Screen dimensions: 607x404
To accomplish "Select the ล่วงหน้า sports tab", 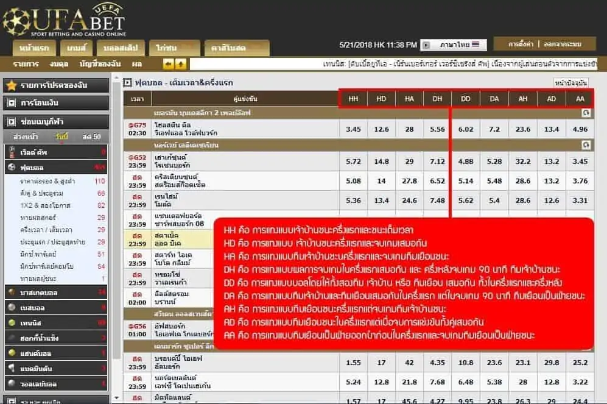I will pos(26,136).
